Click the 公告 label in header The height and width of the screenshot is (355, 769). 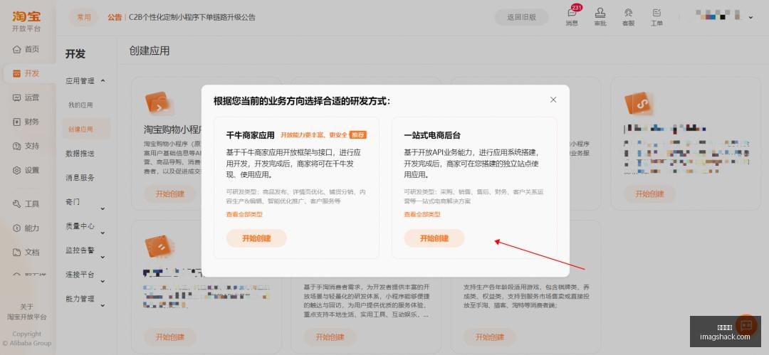coord(114,17)
